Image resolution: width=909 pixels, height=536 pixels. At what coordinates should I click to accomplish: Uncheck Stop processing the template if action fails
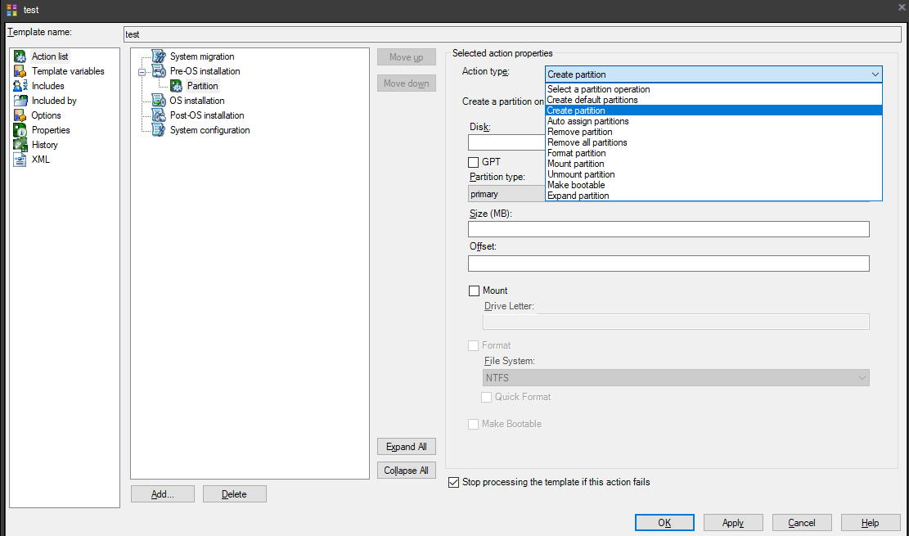click(x=454, y=483)
